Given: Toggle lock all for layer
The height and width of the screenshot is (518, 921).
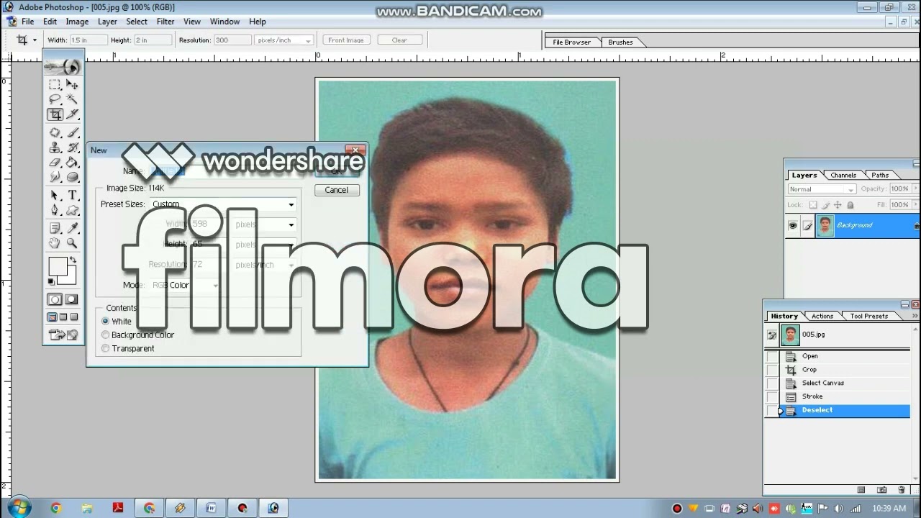Looking at the screenshot, I should pos(850,205).
